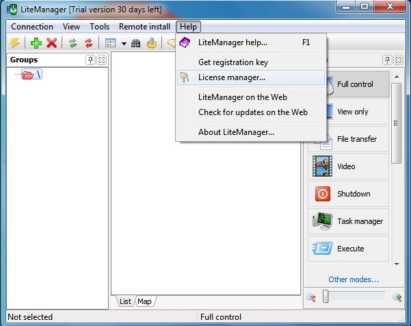Click the keys icon beside License manager
Screen dimensions: 411x326
click(x=184, y=77)
